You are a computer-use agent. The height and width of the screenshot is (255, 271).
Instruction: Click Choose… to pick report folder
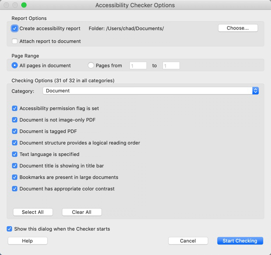[238, 28]
